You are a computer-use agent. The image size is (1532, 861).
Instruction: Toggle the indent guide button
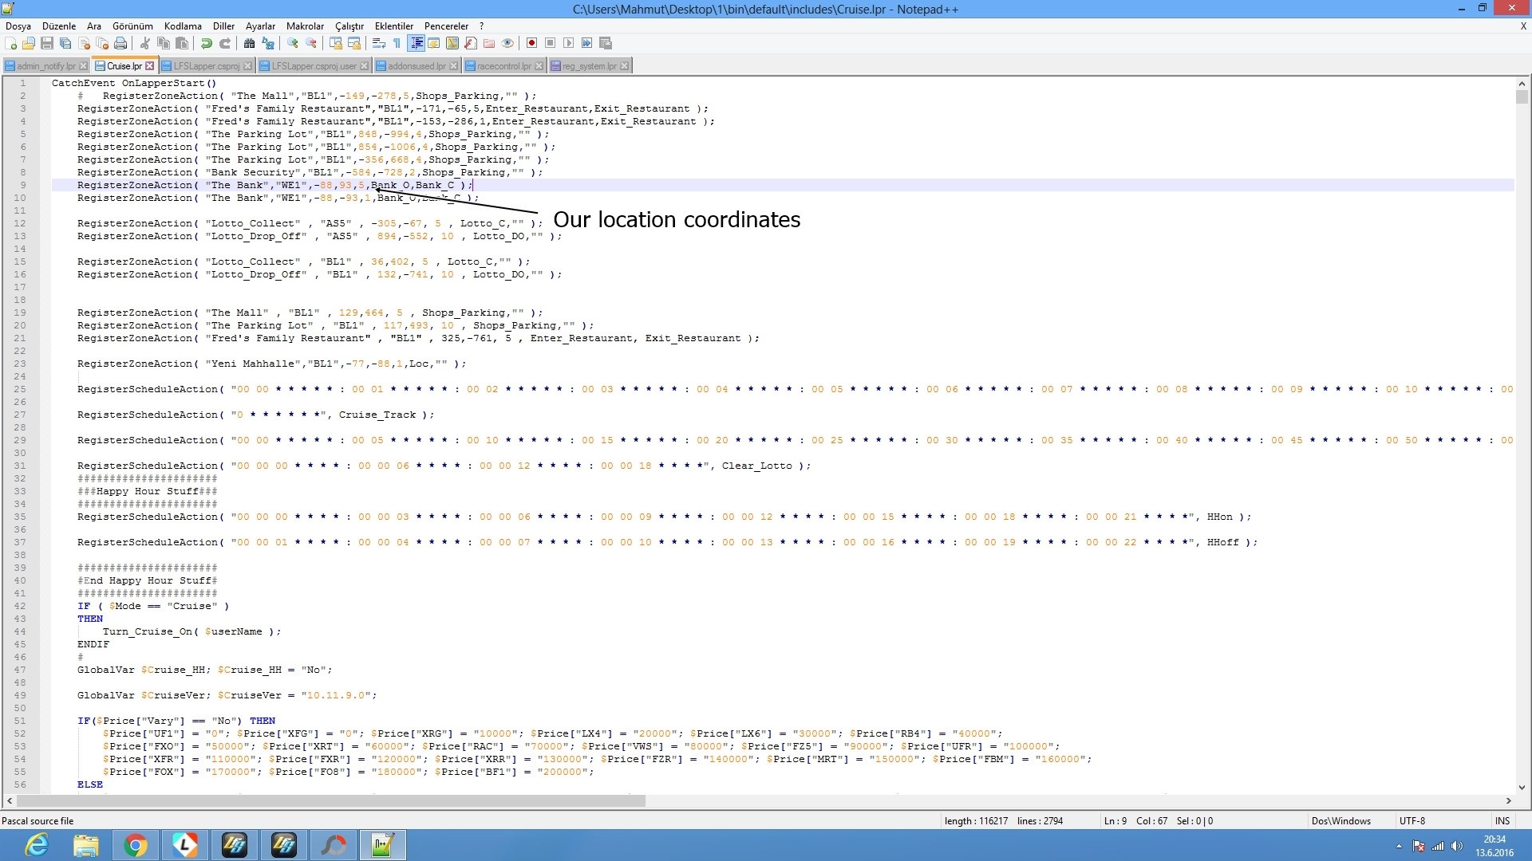tap(416, 43)
